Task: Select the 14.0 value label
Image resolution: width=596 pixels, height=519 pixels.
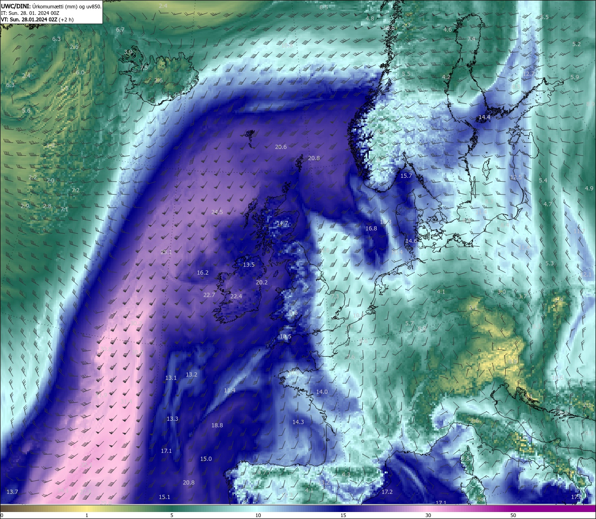Action: tap(322, 391)
